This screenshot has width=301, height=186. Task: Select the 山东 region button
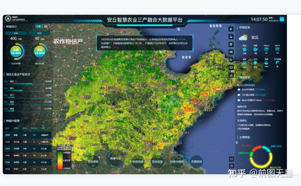16,33
